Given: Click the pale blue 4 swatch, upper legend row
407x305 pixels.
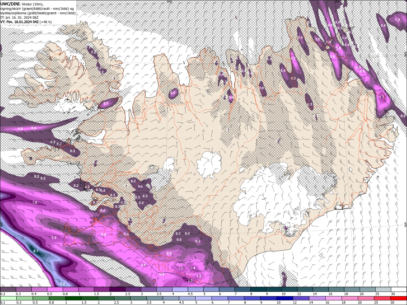Looking at the screenshot, I should click(179, 289).
